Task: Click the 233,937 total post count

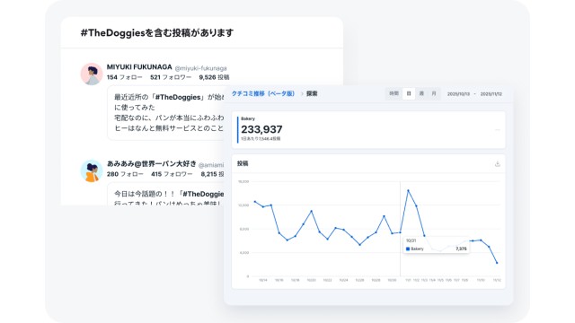Action: 261,129
